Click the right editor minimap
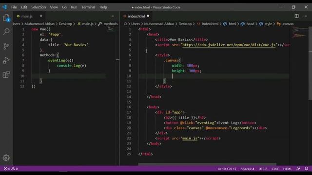The width and height of the screenshot is (312, 175). [299, 33]
